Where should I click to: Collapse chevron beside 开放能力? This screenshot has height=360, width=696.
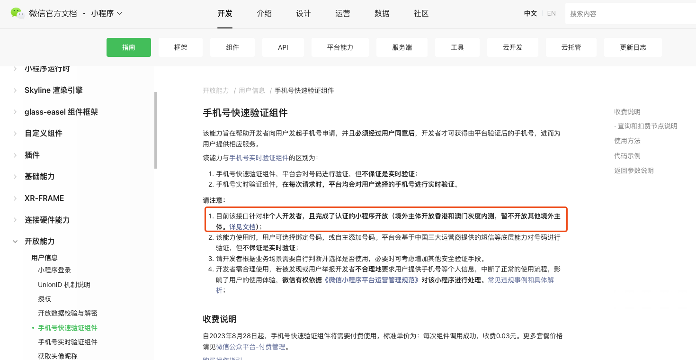point(15,241)
